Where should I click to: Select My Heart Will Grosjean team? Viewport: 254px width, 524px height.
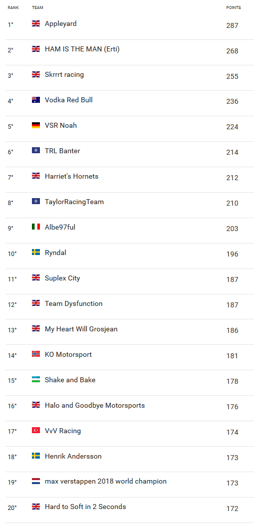pyautogui.click(x=81, y=329)
